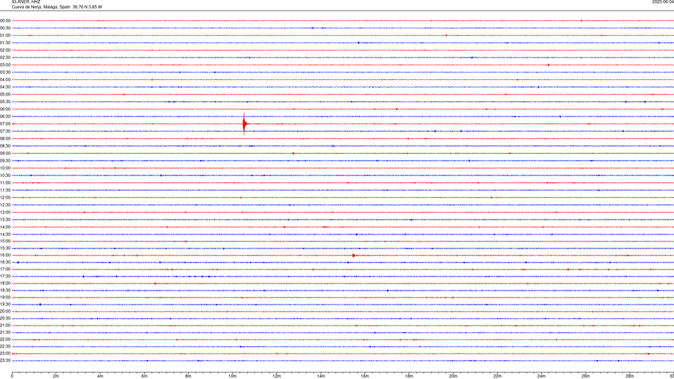Click the '19:00' time label

pos(5,298)
